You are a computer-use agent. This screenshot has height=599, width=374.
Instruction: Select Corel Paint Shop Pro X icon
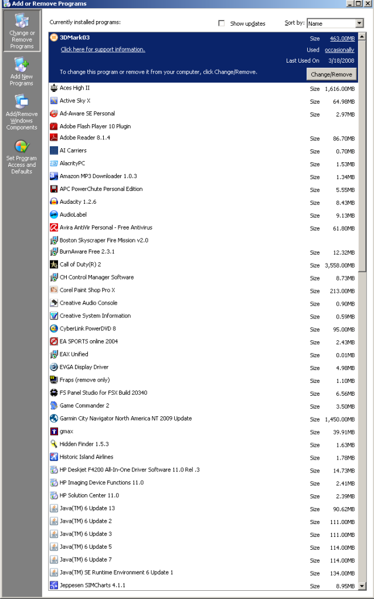pos(54,290)
